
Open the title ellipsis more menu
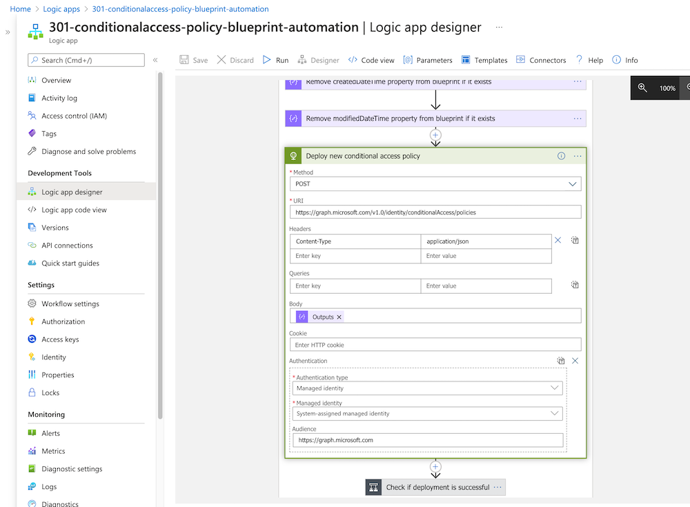(499, 28)
